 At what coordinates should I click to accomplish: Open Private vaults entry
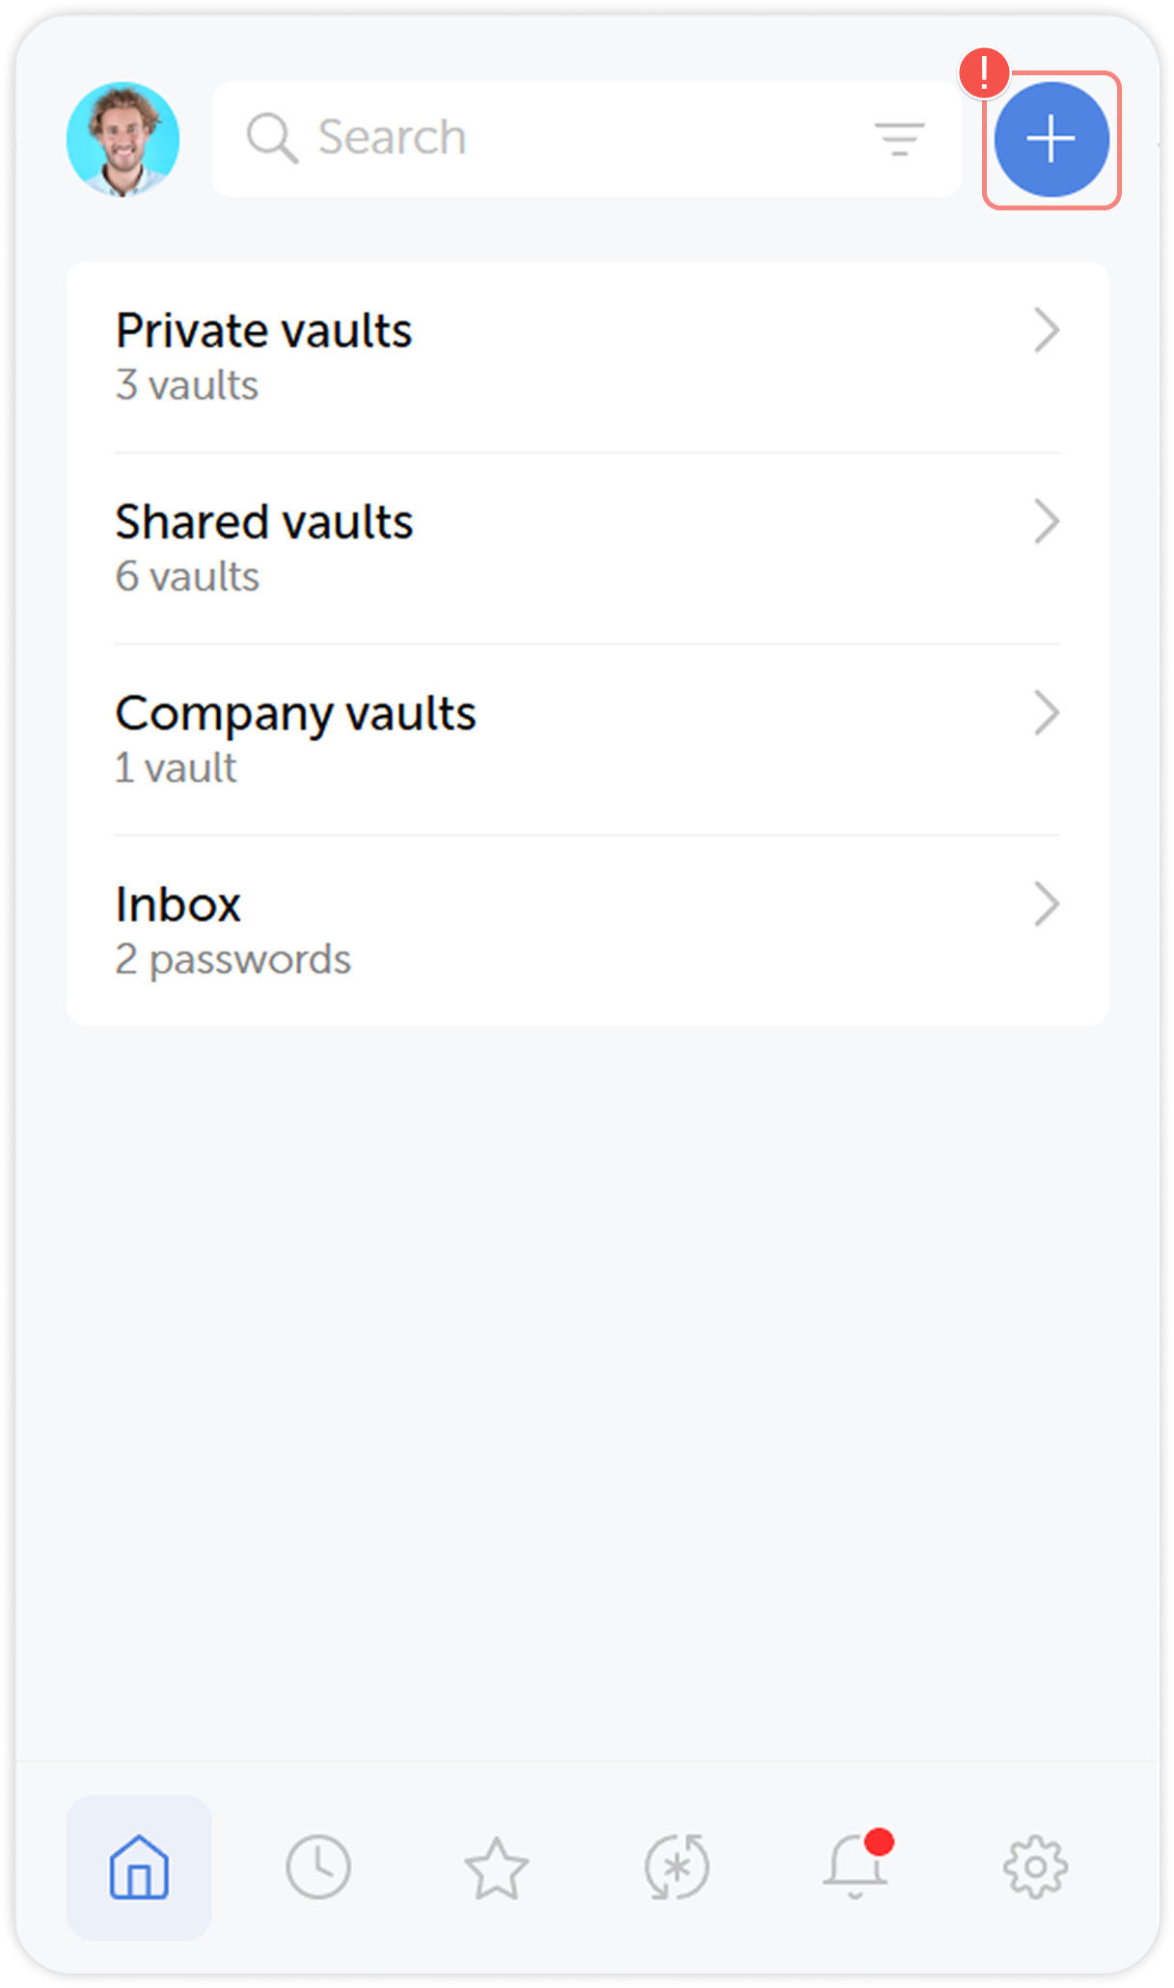263,333
